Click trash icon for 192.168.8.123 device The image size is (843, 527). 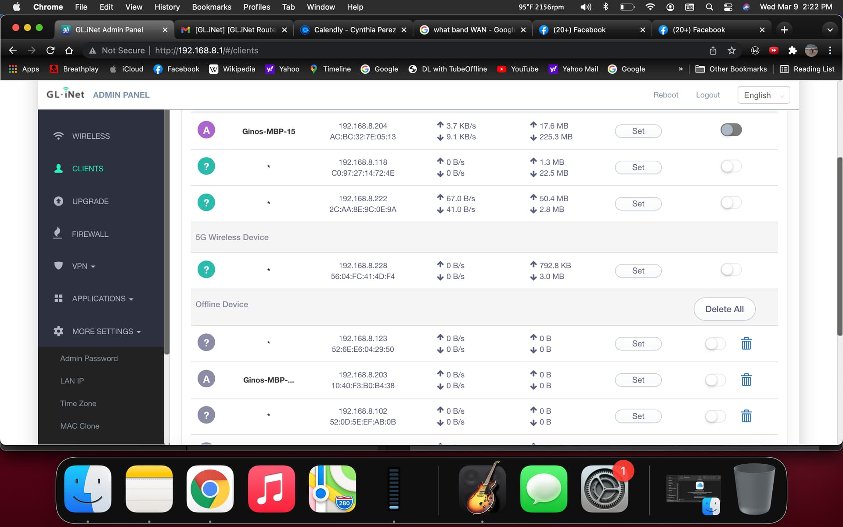(x=746, y=343)
